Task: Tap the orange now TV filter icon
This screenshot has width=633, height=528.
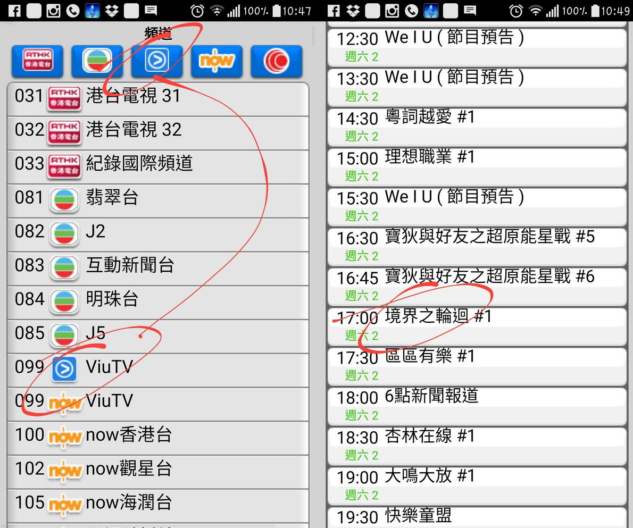Action: pyautogui.click(x=216, y=61)
